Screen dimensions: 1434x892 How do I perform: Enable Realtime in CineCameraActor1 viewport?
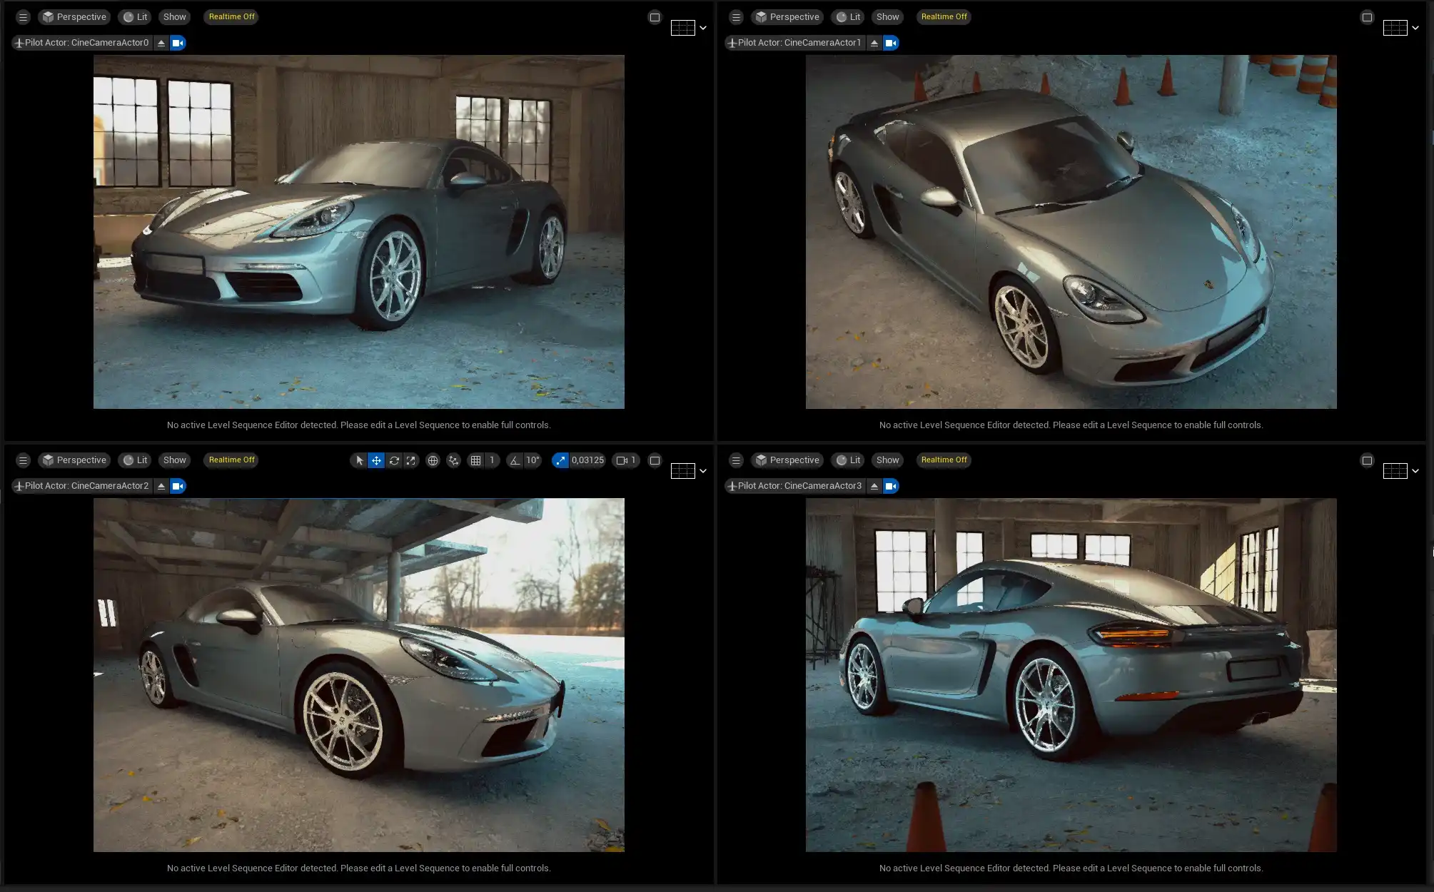(x=944, y=17)
